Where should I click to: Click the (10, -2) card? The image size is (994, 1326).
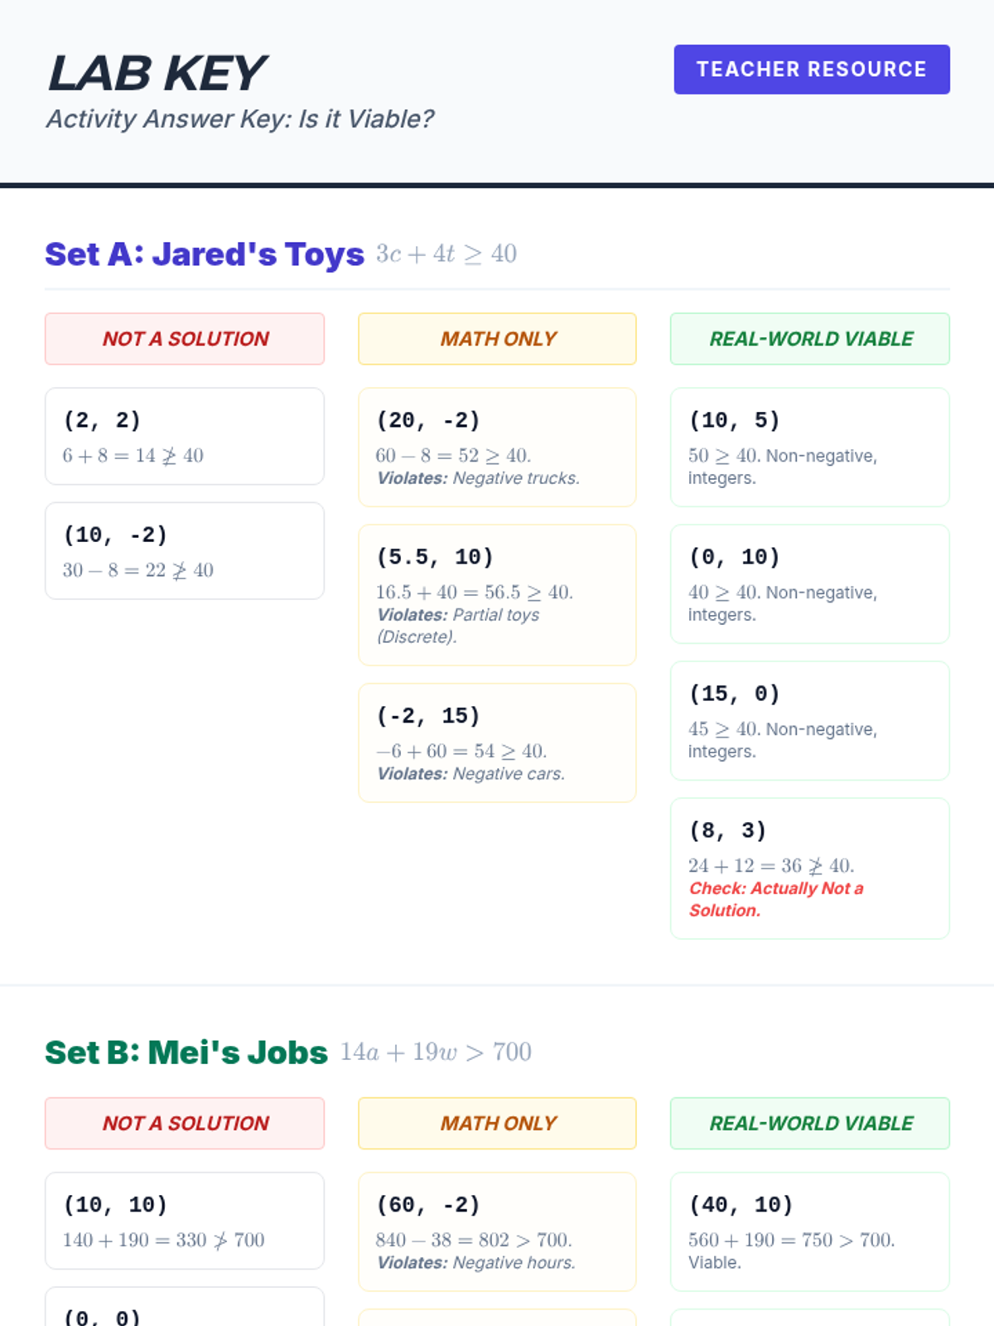tap(185, 551)
